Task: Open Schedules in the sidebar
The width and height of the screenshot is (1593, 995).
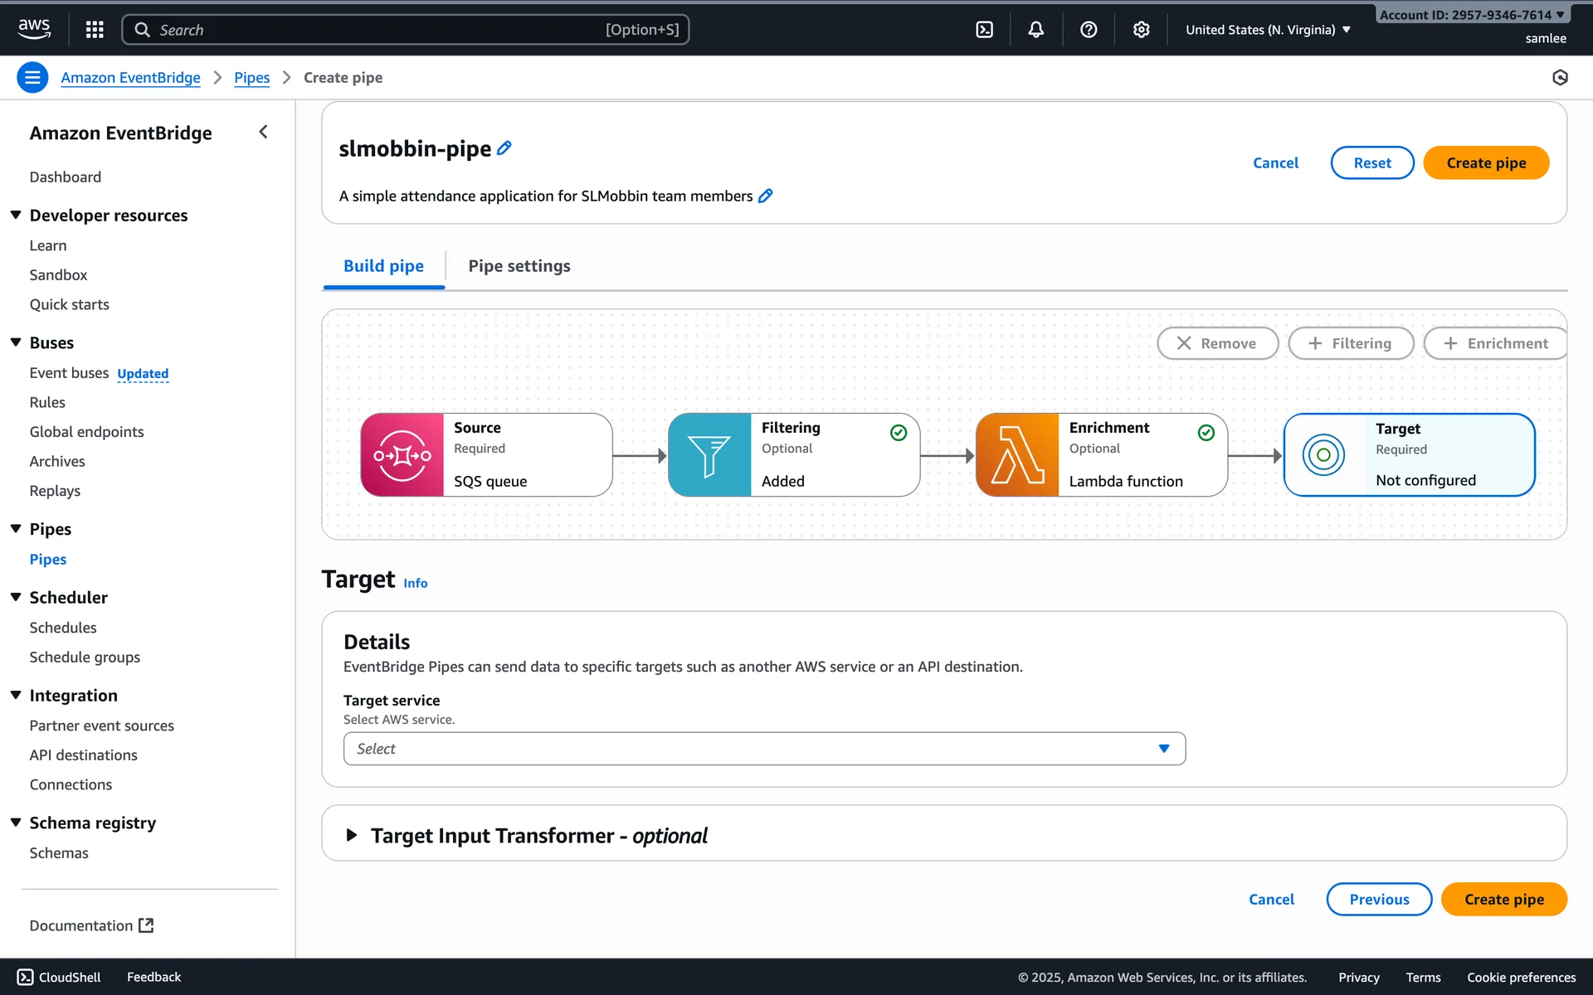Action: (x=63, y=628)
